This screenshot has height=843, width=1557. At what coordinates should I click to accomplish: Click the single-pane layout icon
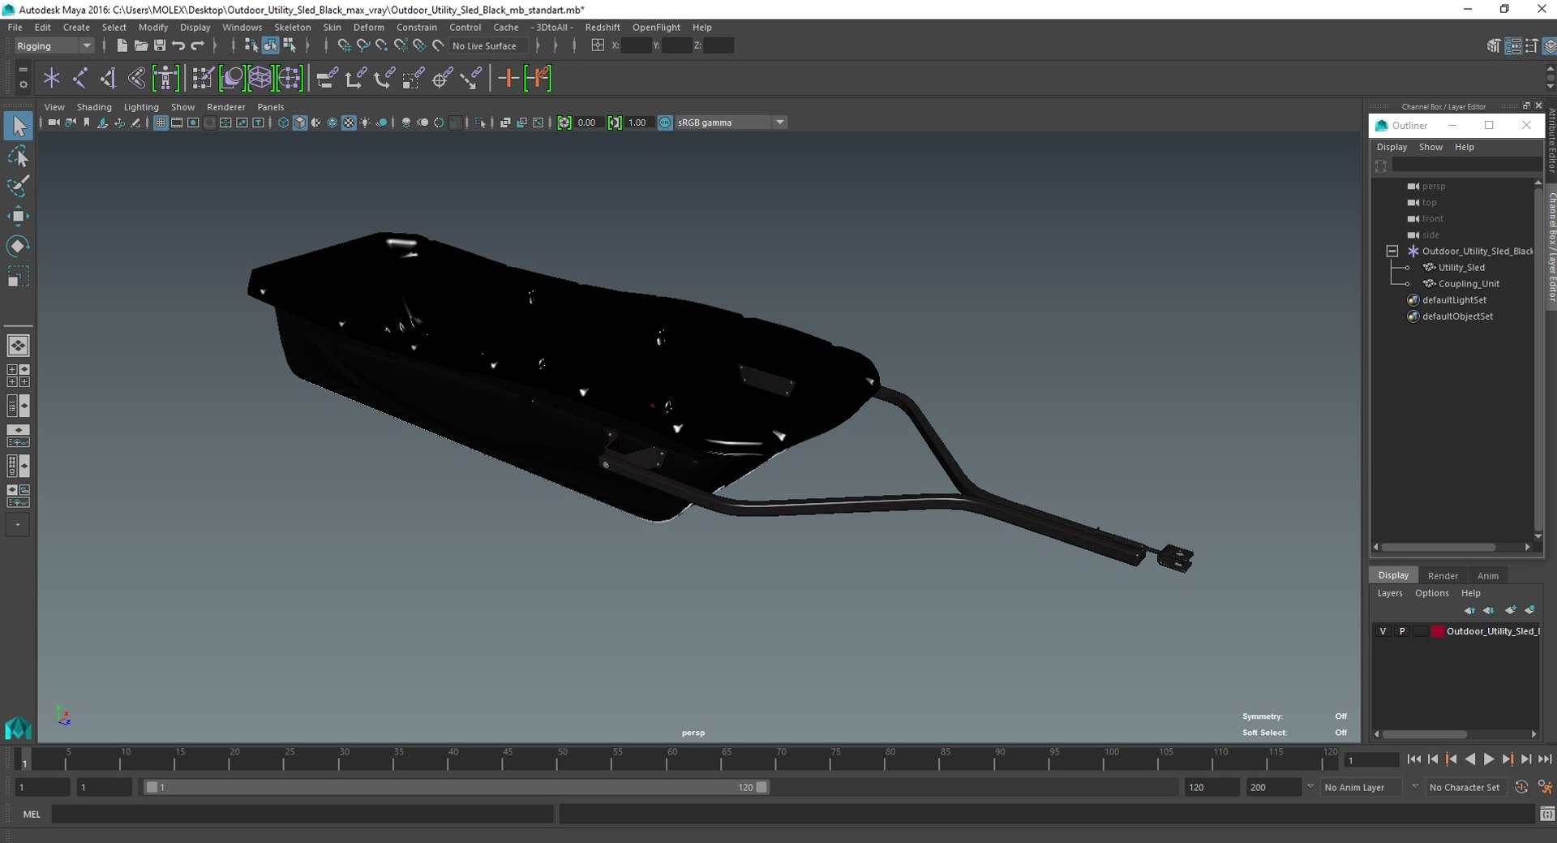tap(18, 346)
